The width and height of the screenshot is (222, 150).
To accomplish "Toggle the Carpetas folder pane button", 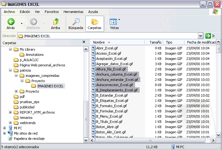I will pos(95,24).
